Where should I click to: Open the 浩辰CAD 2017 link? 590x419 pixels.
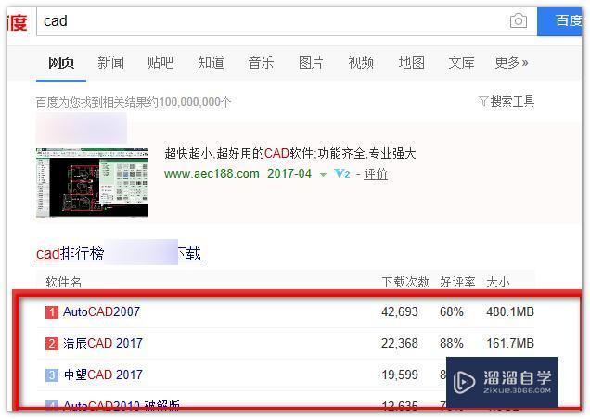[103, 343]
